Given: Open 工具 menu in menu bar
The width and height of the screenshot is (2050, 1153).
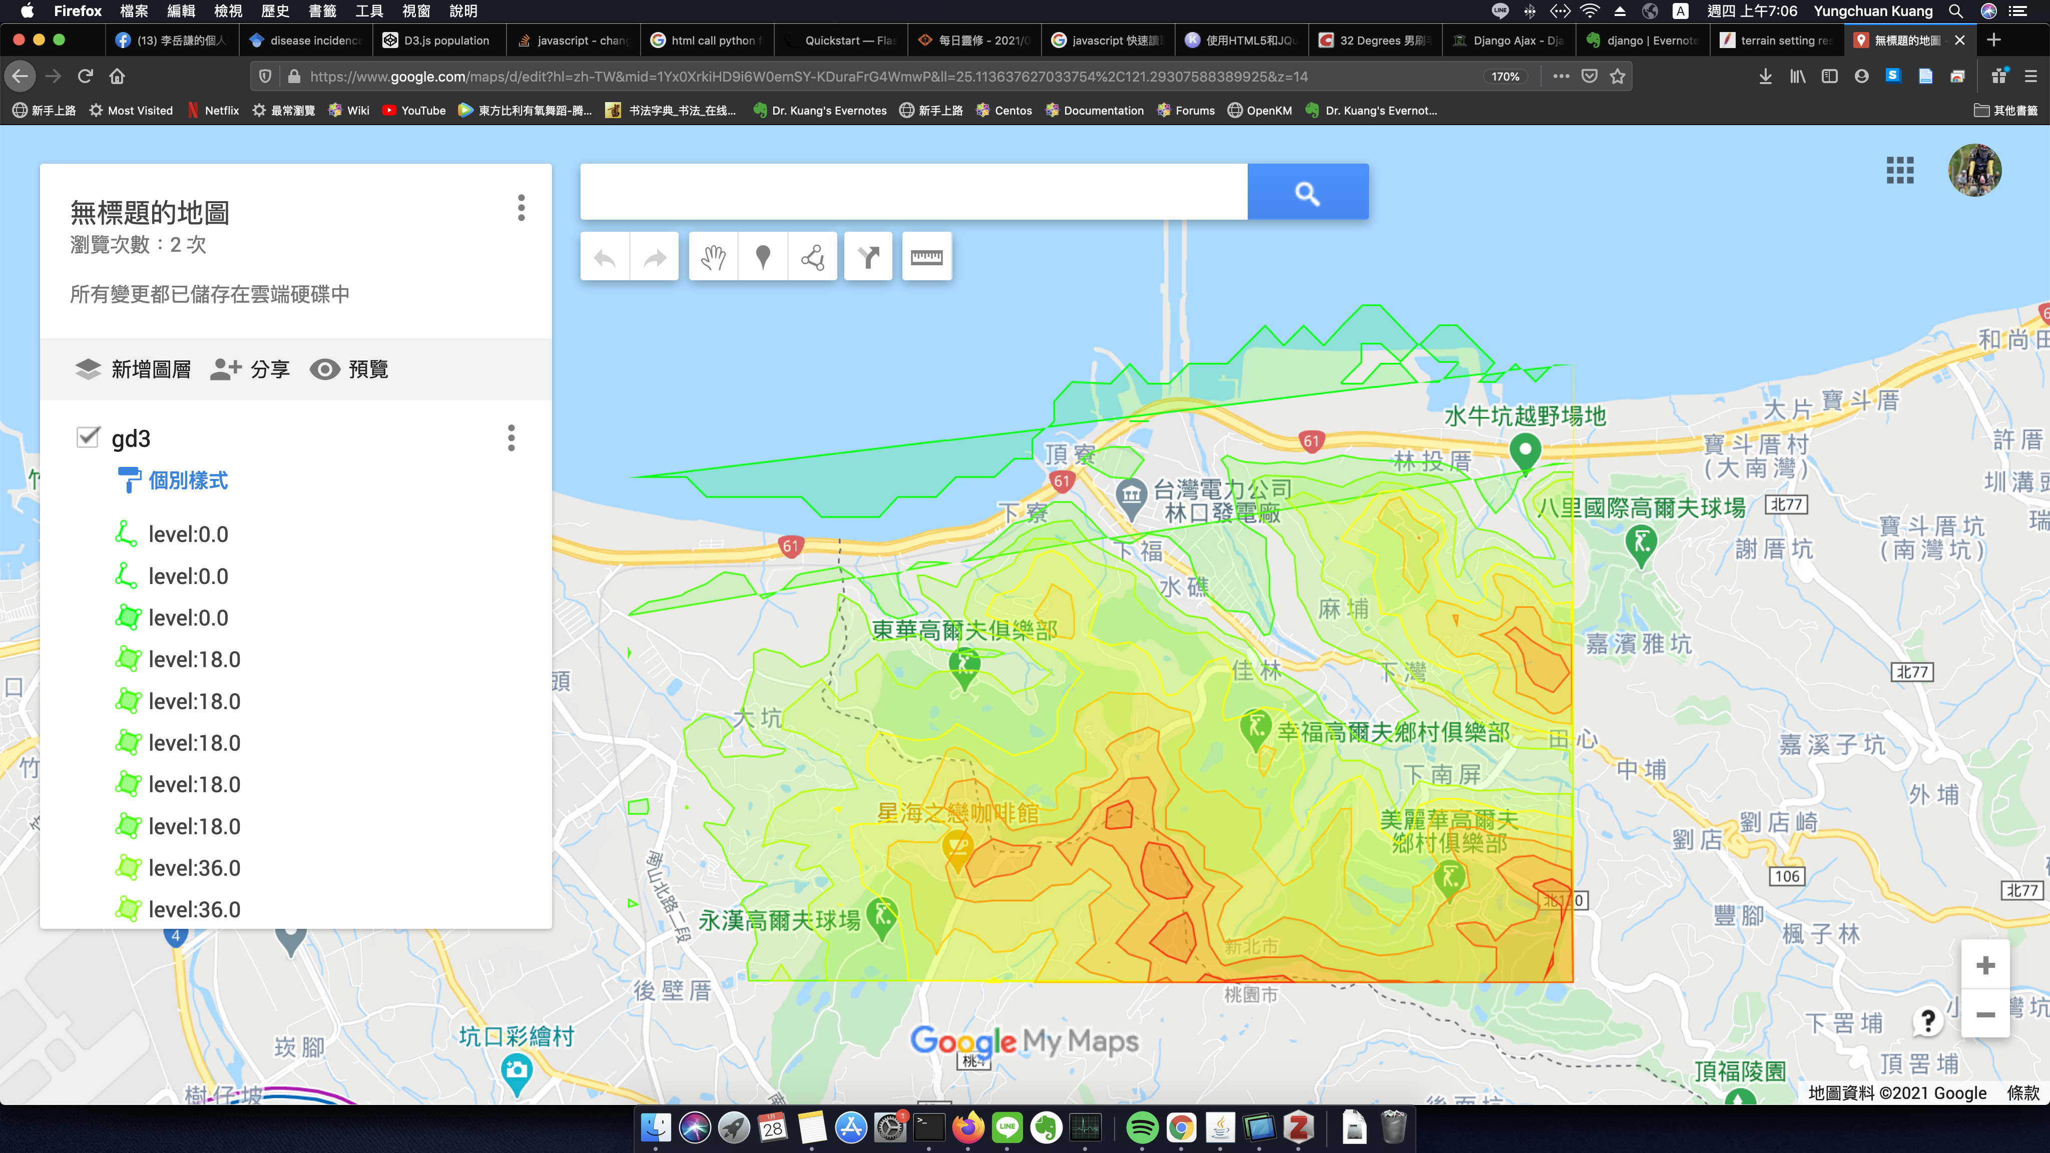Looking at the screenshot, I should click(369, 11).
